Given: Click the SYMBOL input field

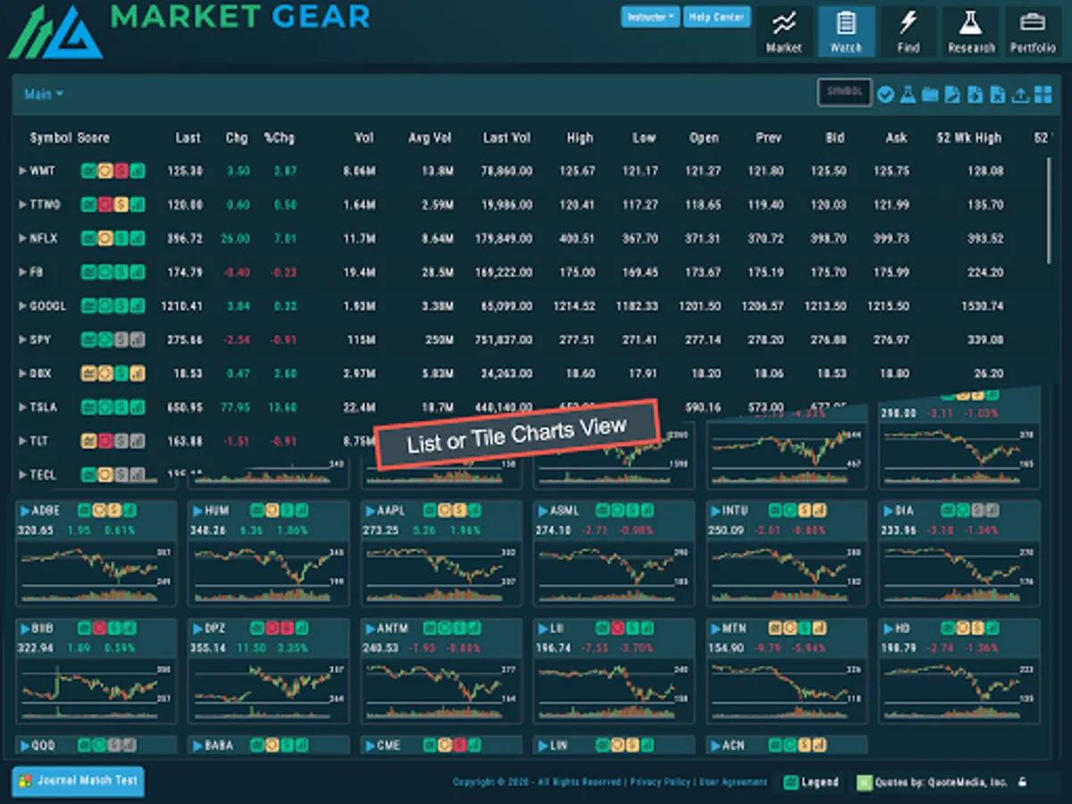Looking at the screenshot, I should [x=844, y=92].
